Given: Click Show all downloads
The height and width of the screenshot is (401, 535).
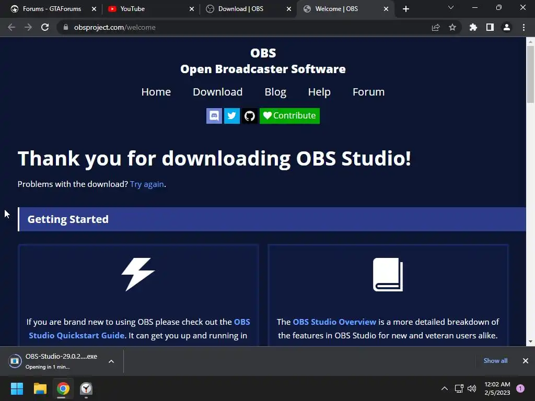Looking at the screenshot, I should click(495, 361).
